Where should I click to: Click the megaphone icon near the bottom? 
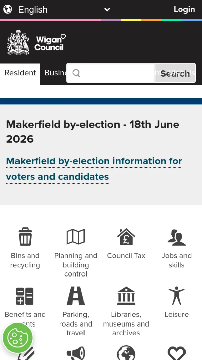76,353
